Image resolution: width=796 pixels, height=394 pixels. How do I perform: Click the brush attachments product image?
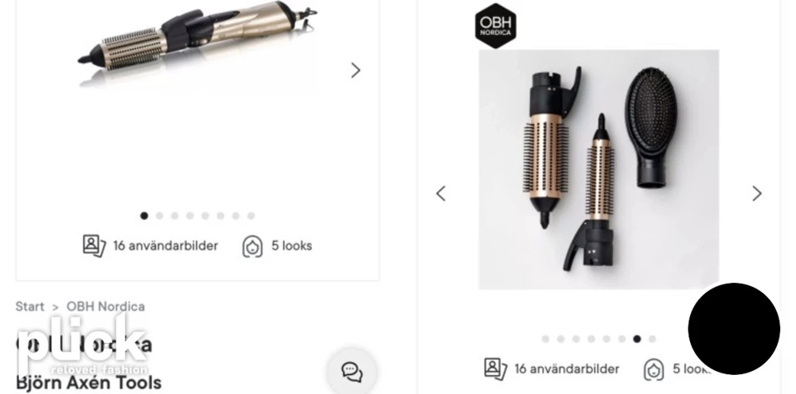pyautogui.click(x=599, y=169)
